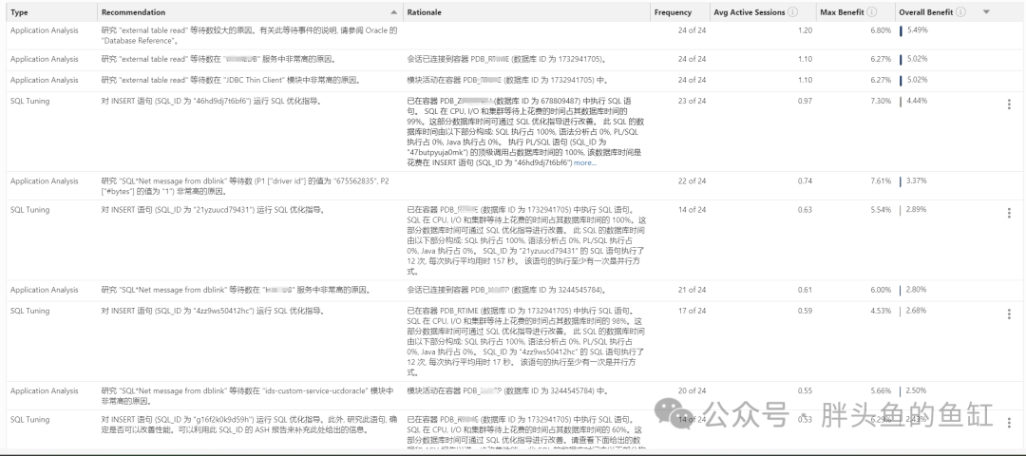Open actions menu for SQL_ID 46hd9dj7t6bf6 row
Viewport: 1026px width, 456px height.
coord(1009,104)
